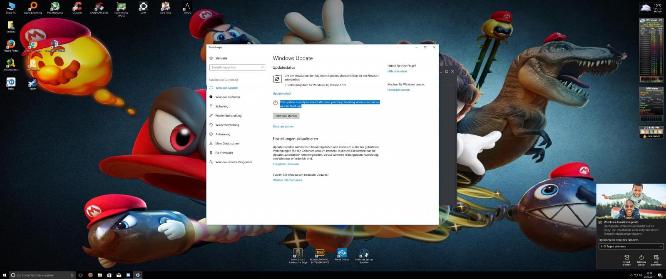Click the Cortana microphone icon

[72, 275]
